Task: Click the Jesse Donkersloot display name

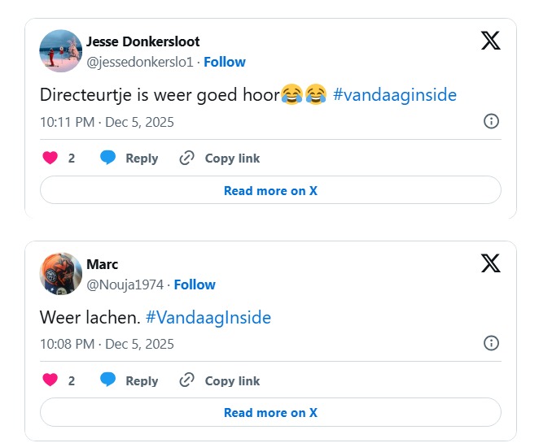Action: click(x=142, y=41)
